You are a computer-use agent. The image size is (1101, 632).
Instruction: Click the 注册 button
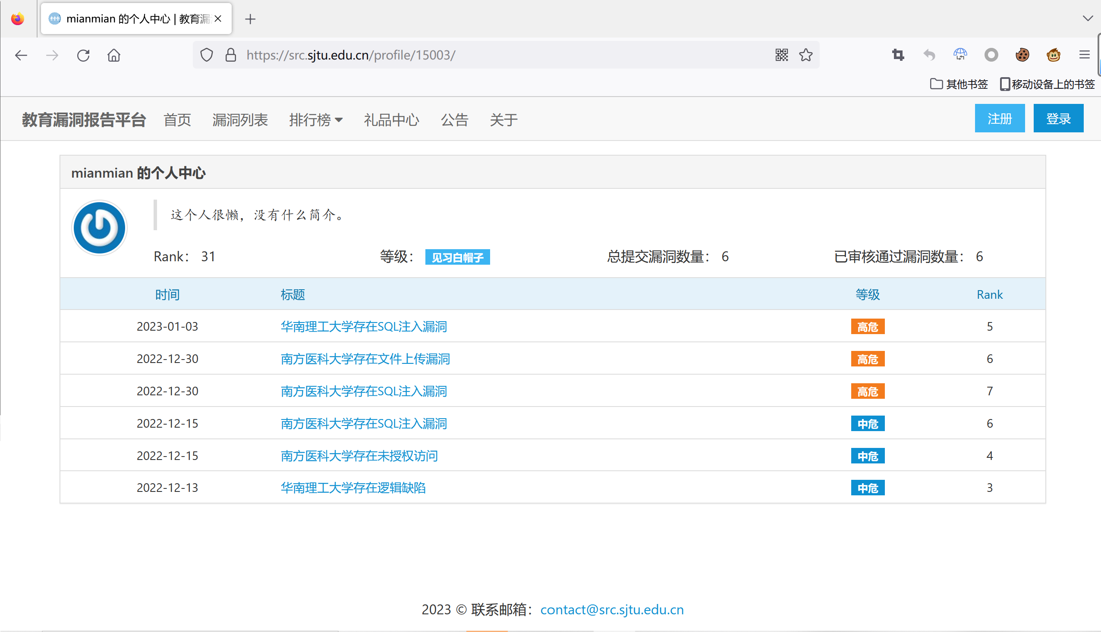click(x=999, y=119)
